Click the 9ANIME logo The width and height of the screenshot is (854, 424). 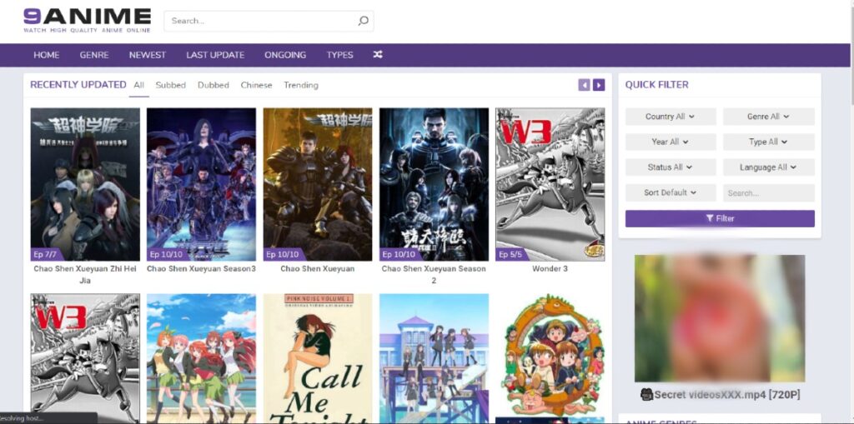coord(87,20)
